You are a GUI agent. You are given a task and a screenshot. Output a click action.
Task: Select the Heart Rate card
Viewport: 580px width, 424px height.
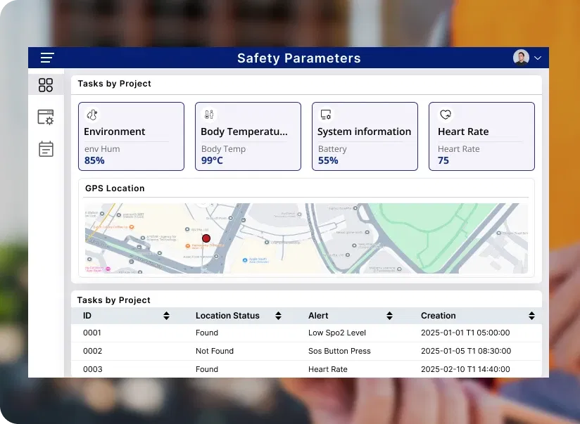click(x=481, y=137)
